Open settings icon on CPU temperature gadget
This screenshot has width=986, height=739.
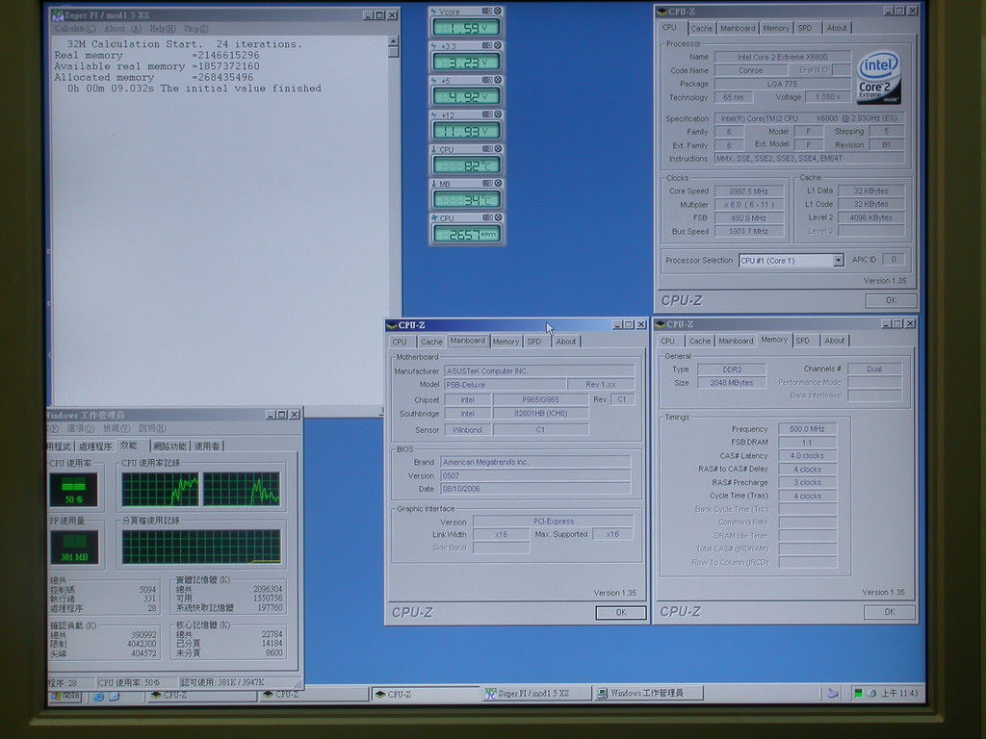[486, 149]
